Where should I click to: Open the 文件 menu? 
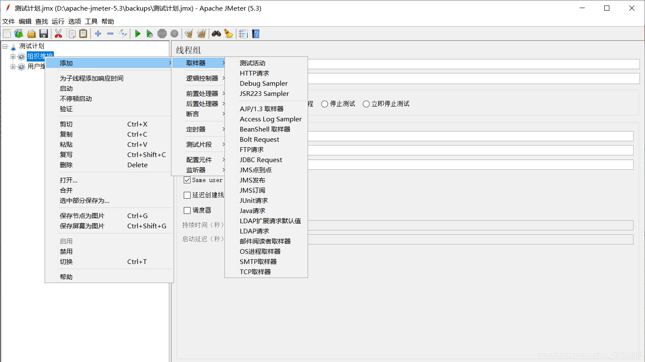point(8,21)
